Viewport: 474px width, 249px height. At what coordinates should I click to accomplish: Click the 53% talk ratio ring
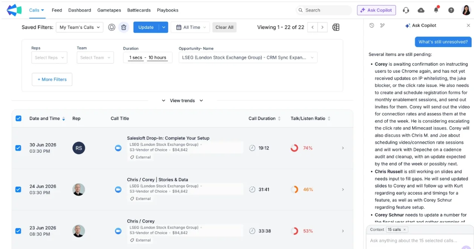pyautogui.click(x=294, y=231)
